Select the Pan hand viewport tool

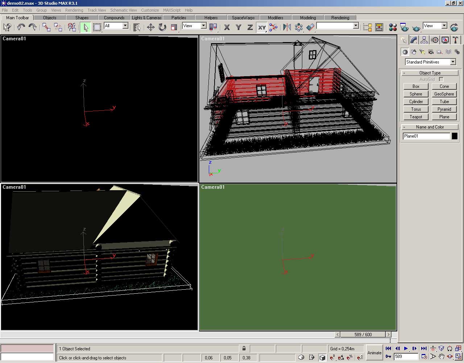click(441, 357)
